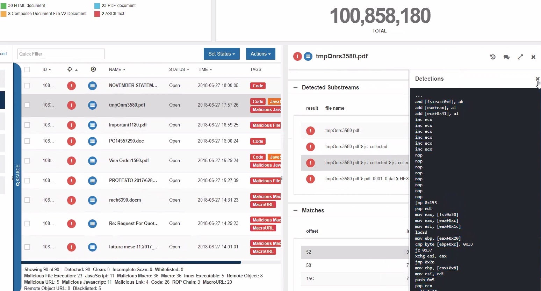Click blue document icon for rech6390.docm row
The width and height of the screenshot is (541, 291).
(x=92, y=200)
